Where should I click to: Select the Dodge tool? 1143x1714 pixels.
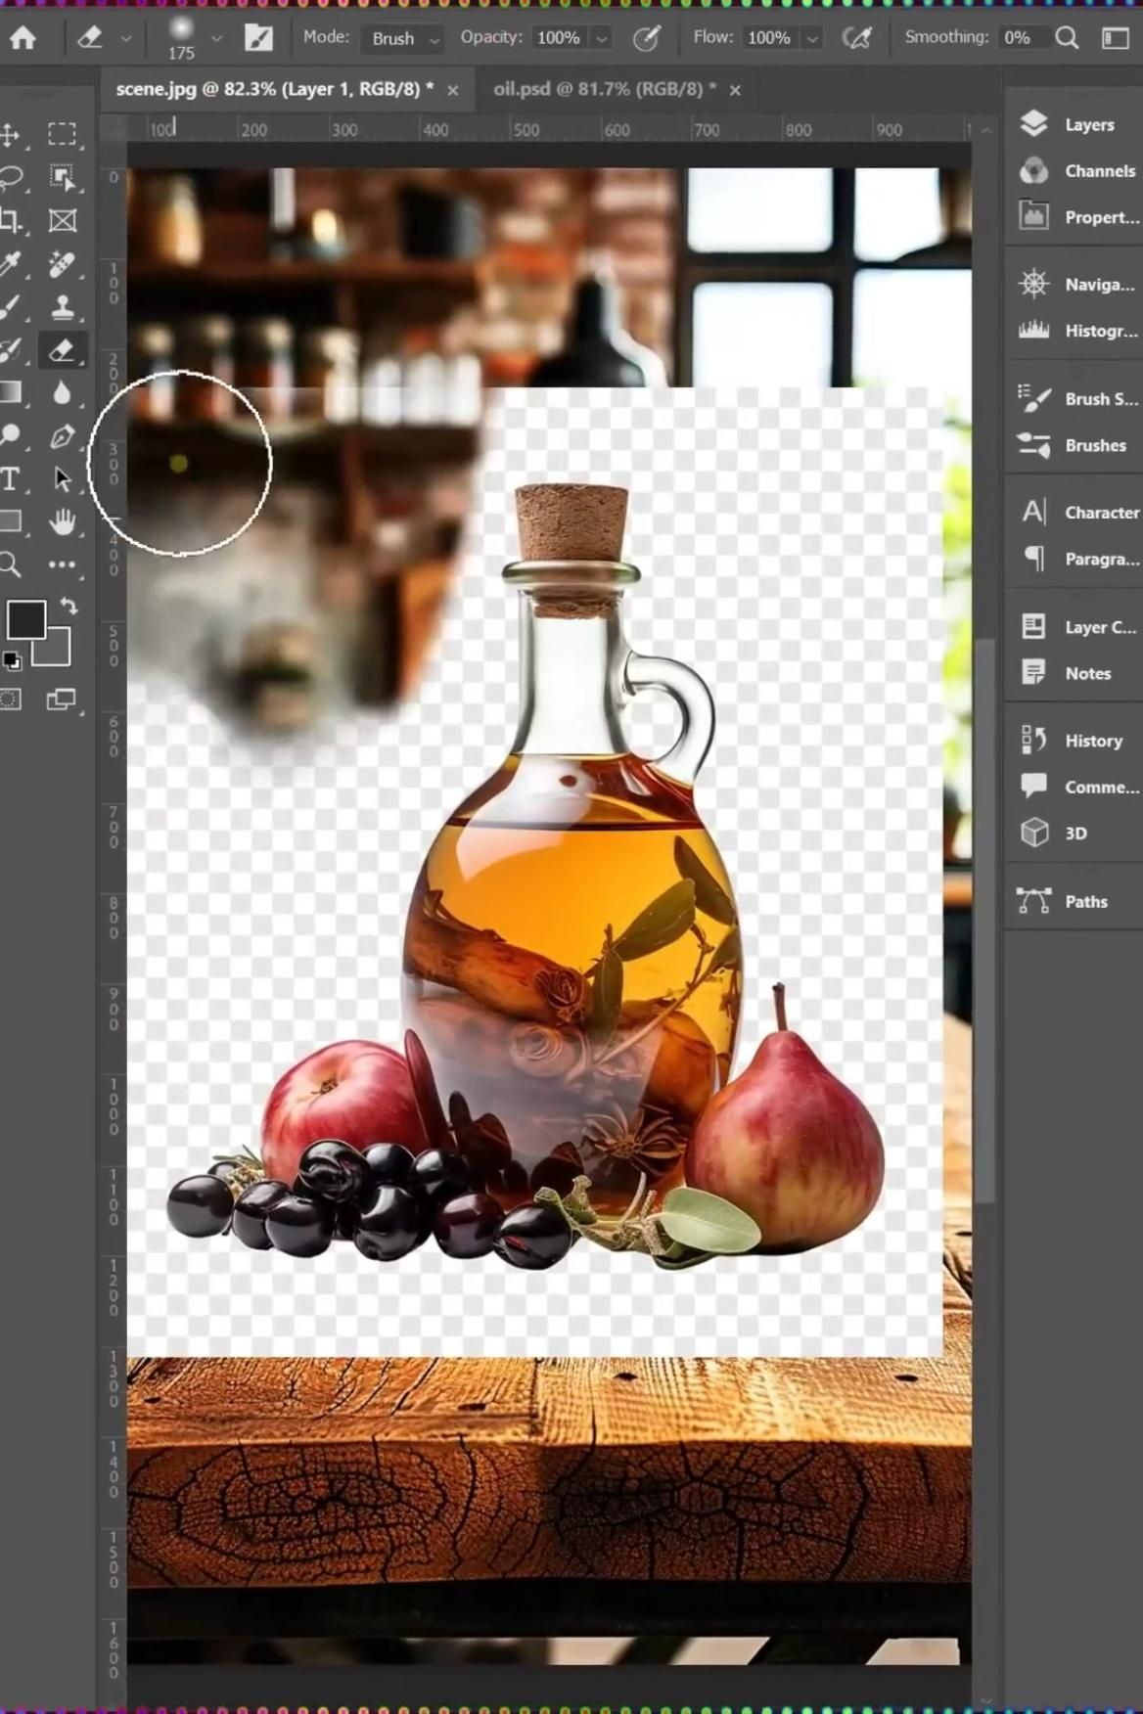11,435
